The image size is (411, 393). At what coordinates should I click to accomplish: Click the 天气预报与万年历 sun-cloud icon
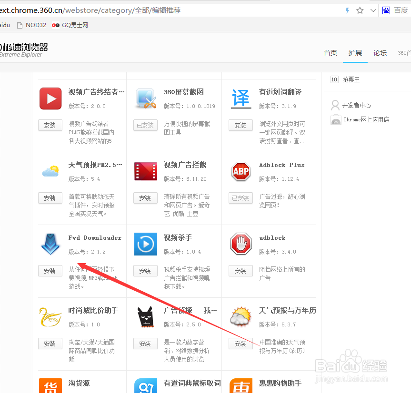pos(241,317)
